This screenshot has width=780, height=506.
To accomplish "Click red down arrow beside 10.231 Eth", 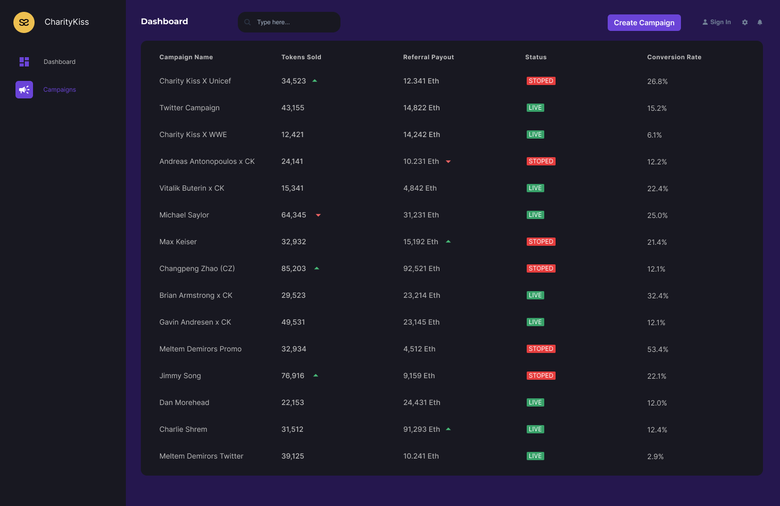I will tap(448, 162).
